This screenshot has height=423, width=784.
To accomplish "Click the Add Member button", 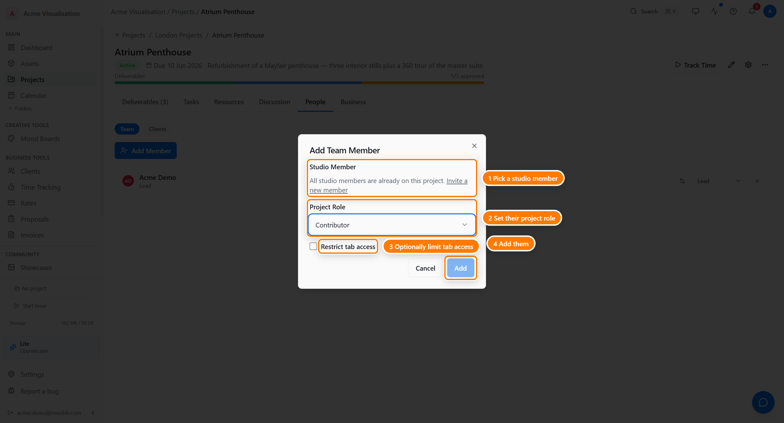I will coord(146,150).
